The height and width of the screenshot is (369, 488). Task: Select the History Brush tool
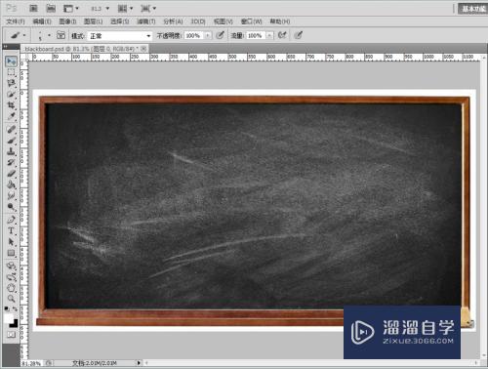(x=11, y=162)
